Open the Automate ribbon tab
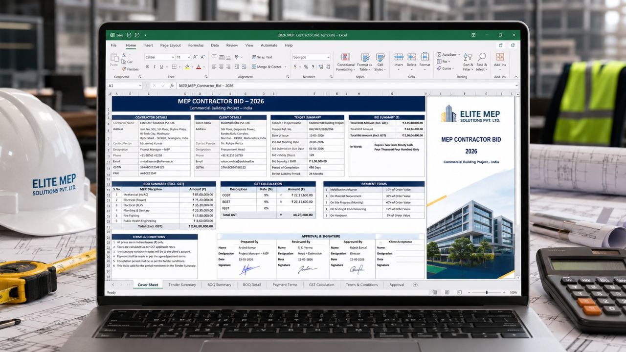 coord(269,45)
